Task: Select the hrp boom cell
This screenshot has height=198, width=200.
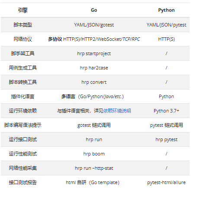Action: click(94, 154)
